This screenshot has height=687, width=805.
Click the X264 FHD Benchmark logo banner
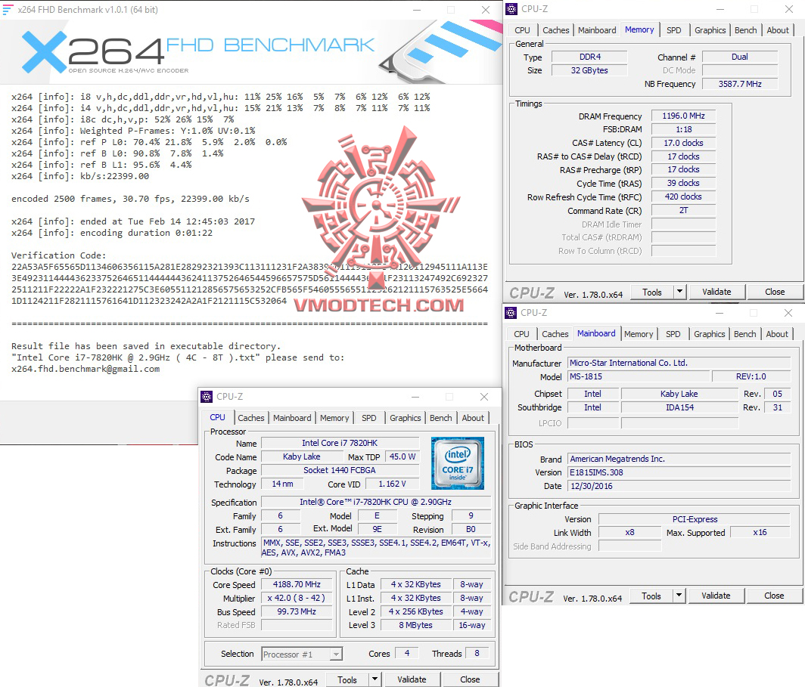(x=251, y=51)
